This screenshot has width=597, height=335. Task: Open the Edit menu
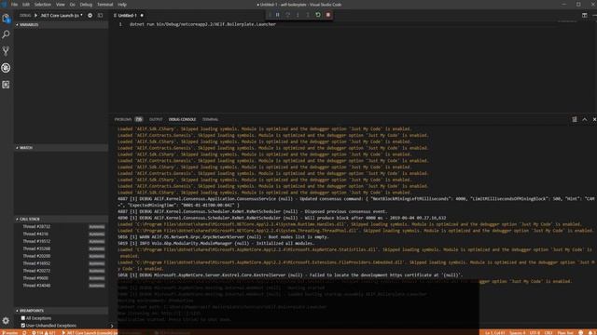point(26,5)
